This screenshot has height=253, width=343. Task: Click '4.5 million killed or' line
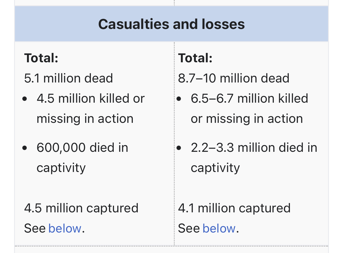point(91,99)
